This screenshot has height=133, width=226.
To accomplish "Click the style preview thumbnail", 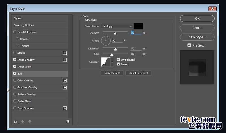I will tap(197, 67).
